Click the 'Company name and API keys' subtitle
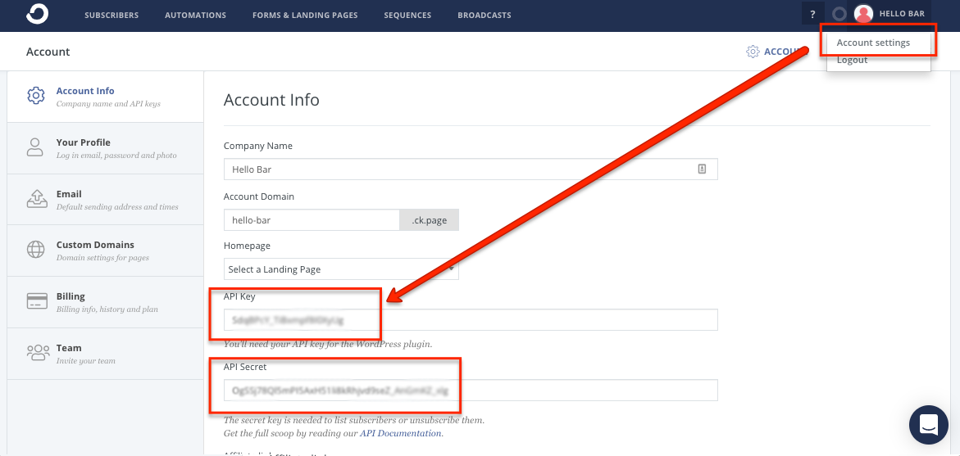This screenshot has height=456, width=960. tap(108, 104)
